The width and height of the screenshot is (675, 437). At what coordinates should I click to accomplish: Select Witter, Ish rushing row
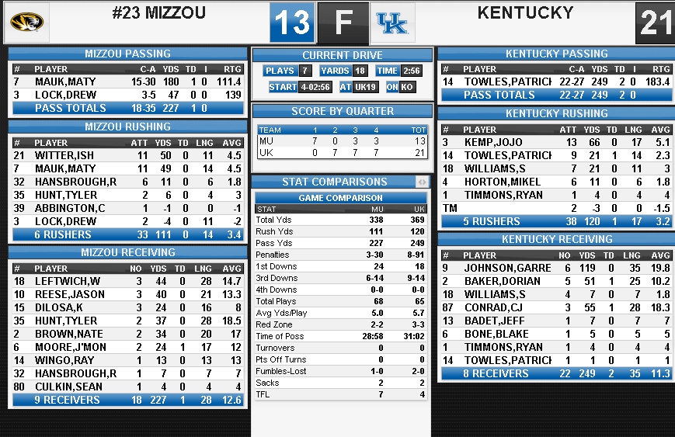(128, 155)
